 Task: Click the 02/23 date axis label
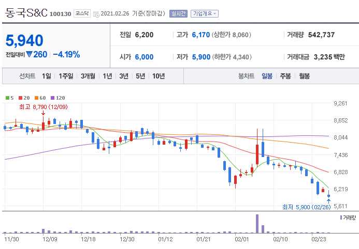pos(319,239)
